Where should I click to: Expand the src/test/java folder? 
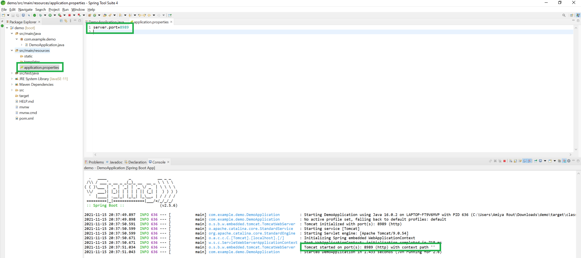(x=12, y=73)
